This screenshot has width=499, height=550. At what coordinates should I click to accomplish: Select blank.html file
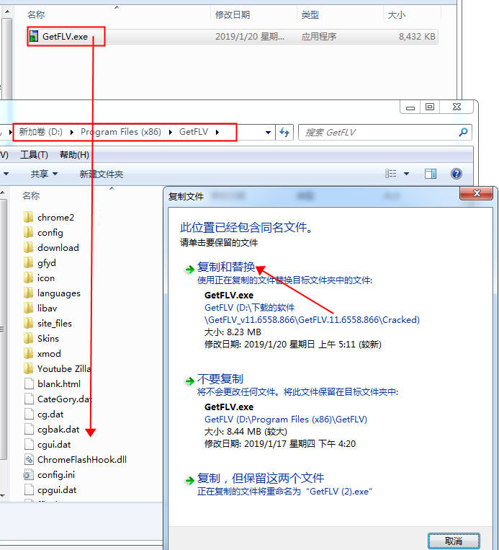pyautogui.click(x=53, y=383)
